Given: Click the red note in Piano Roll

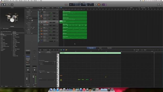Looking at the screenshot, I should pos(91,79).
